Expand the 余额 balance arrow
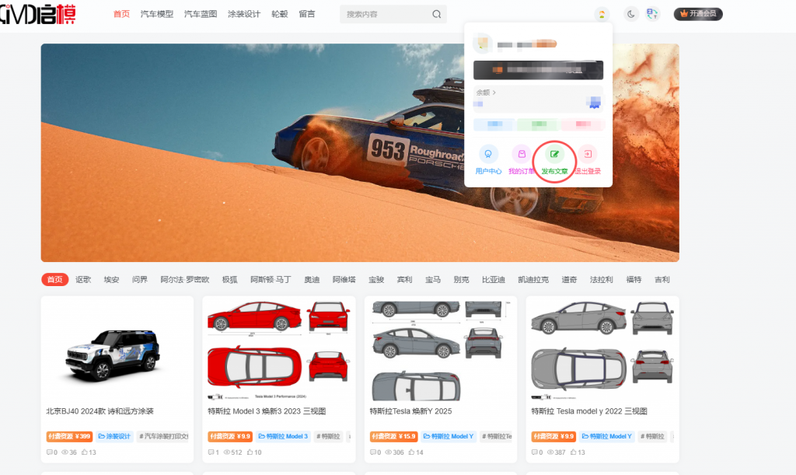 494,93
